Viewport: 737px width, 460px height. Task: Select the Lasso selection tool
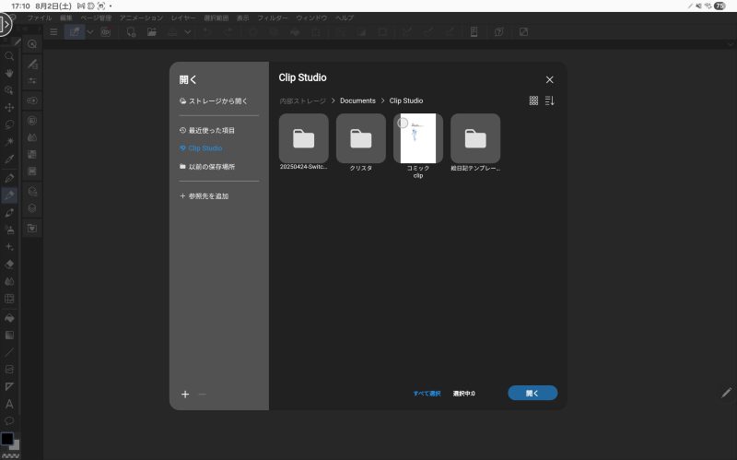pos(9,124)
